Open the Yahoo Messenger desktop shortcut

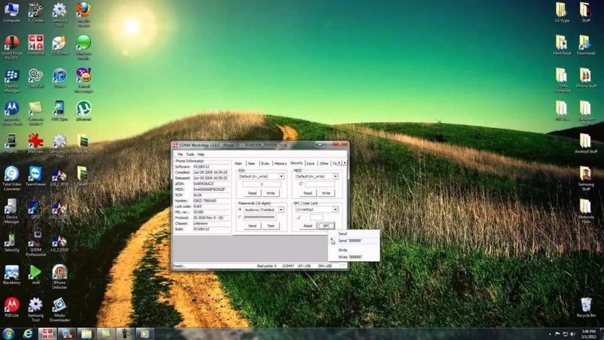(x=83, y=81)
